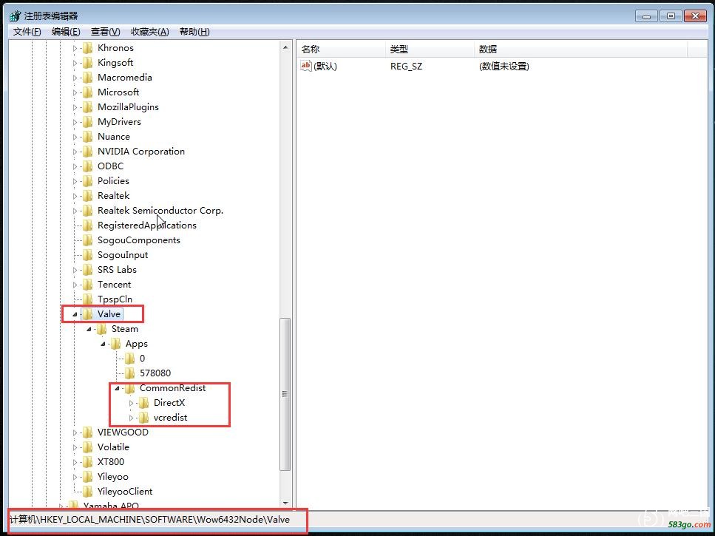The image size is (715, 536).
Task: Click the tree pane vertical scrollbar thumb
Action: [285, 394]
